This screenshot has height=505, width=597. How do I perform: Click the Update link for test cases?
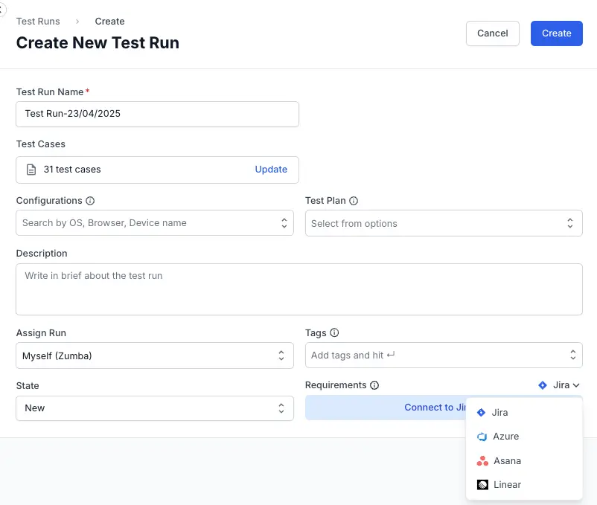[x=271, y=170]
